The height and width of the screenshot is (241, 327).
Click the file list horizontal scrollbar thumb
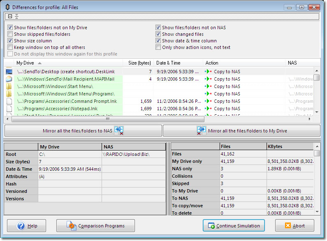click(108, 119)
